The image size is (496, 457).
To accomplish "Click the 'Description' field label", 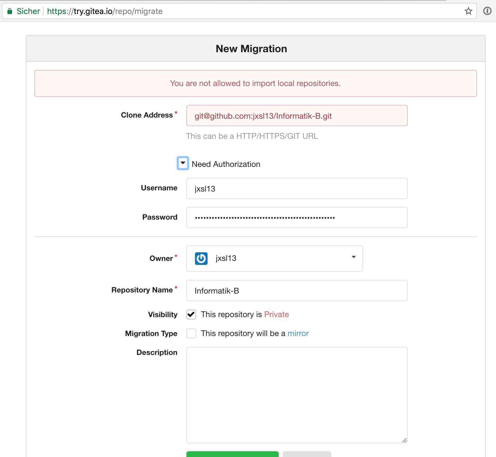I will (x=157, y=352).
